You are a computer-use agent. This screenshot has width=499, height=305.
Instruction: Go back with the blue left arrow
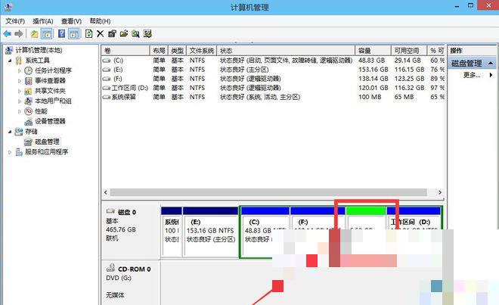[8, 33]
